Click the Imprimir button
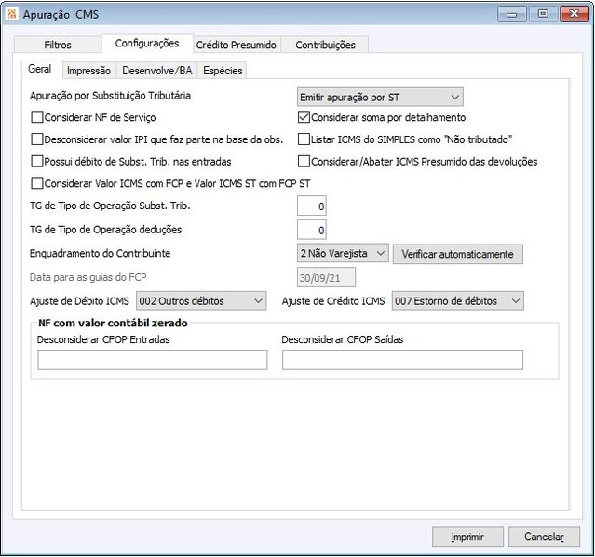 467,537
